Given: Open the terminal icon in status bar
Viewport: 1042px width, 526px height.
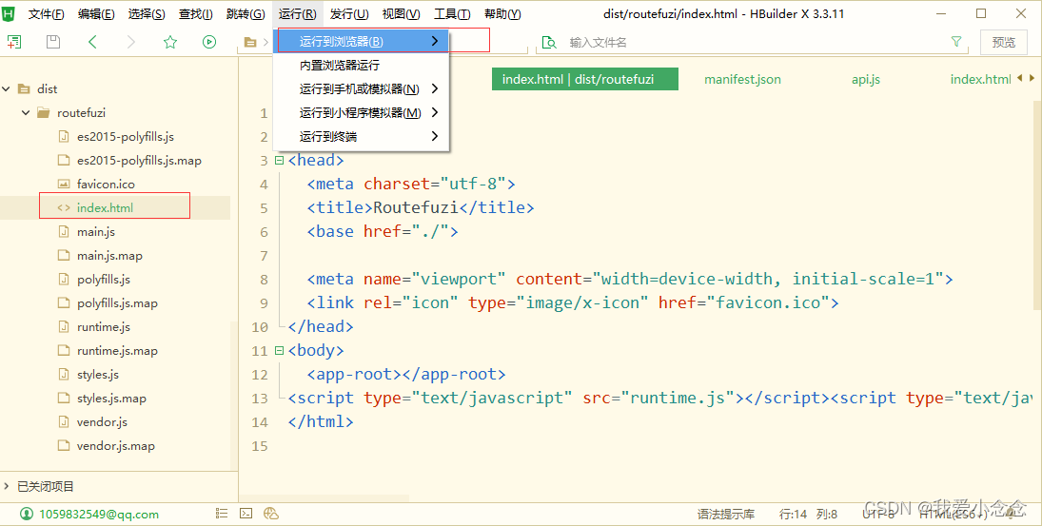Looking at the screenshot, I should (246, 514).
